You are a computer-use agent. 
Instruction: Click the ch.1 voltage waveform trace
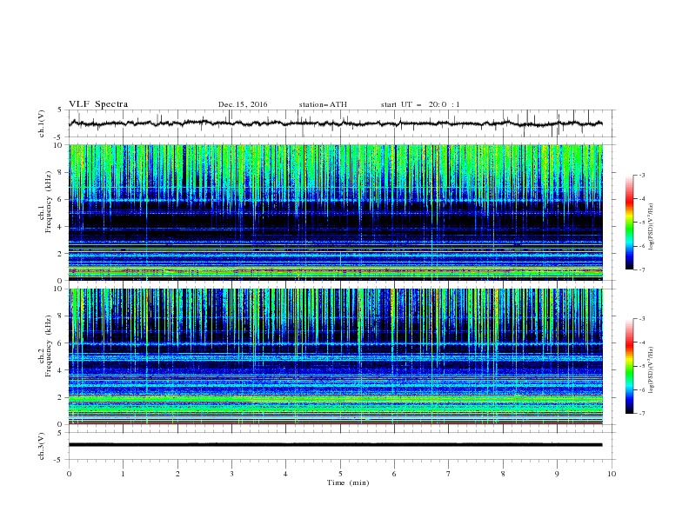pos(335,123)
